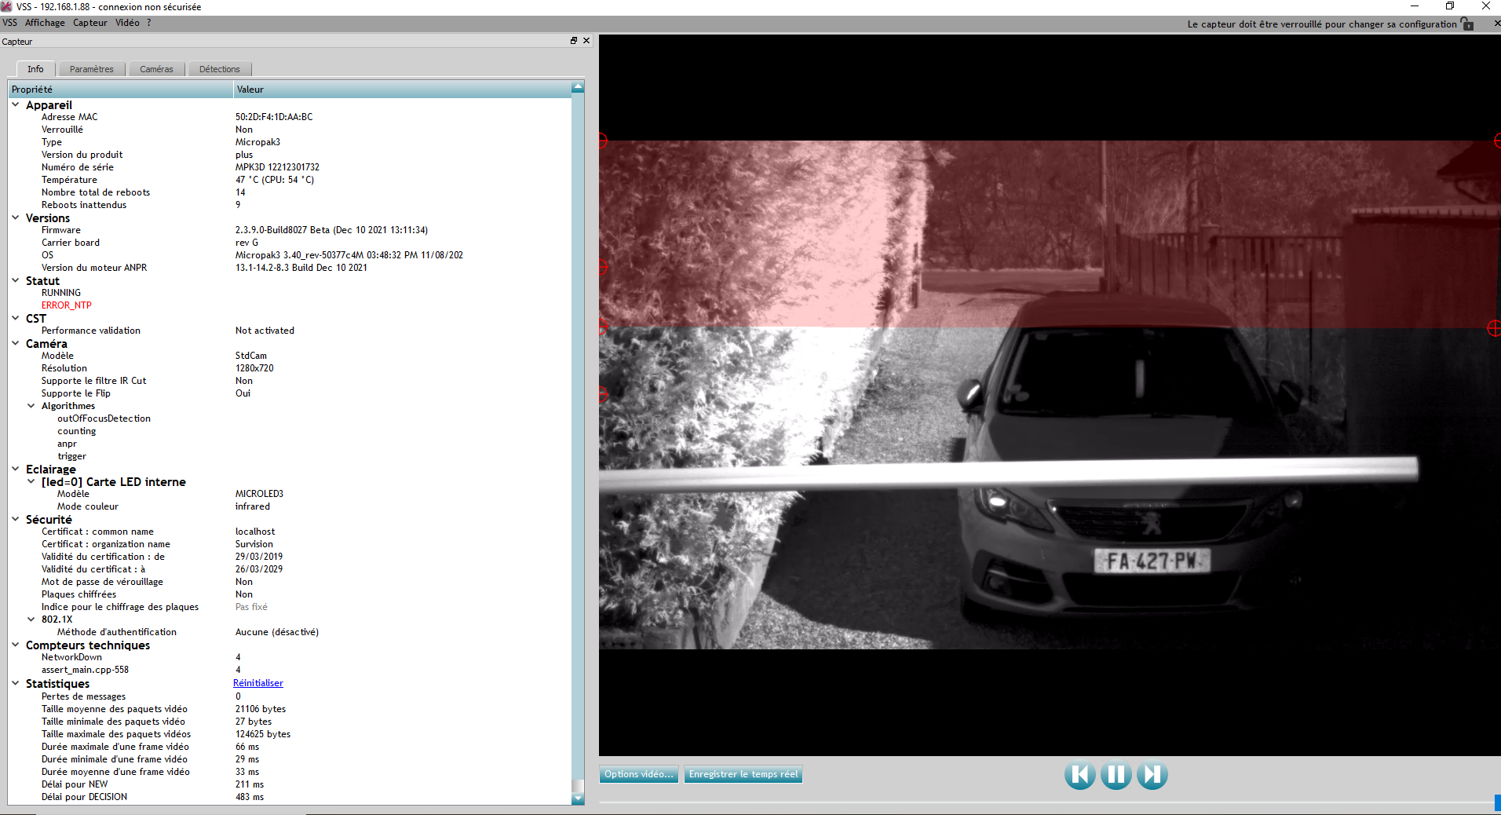Switch to the Détections tab
The image size is (1501, 815).
pos(219,69)
